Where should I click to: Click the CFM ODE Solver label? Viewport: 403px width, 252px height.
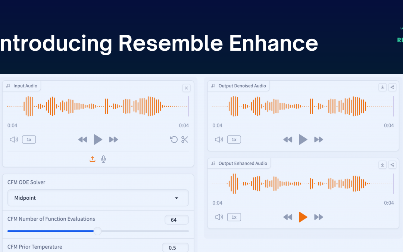click(x=26, y=182)
